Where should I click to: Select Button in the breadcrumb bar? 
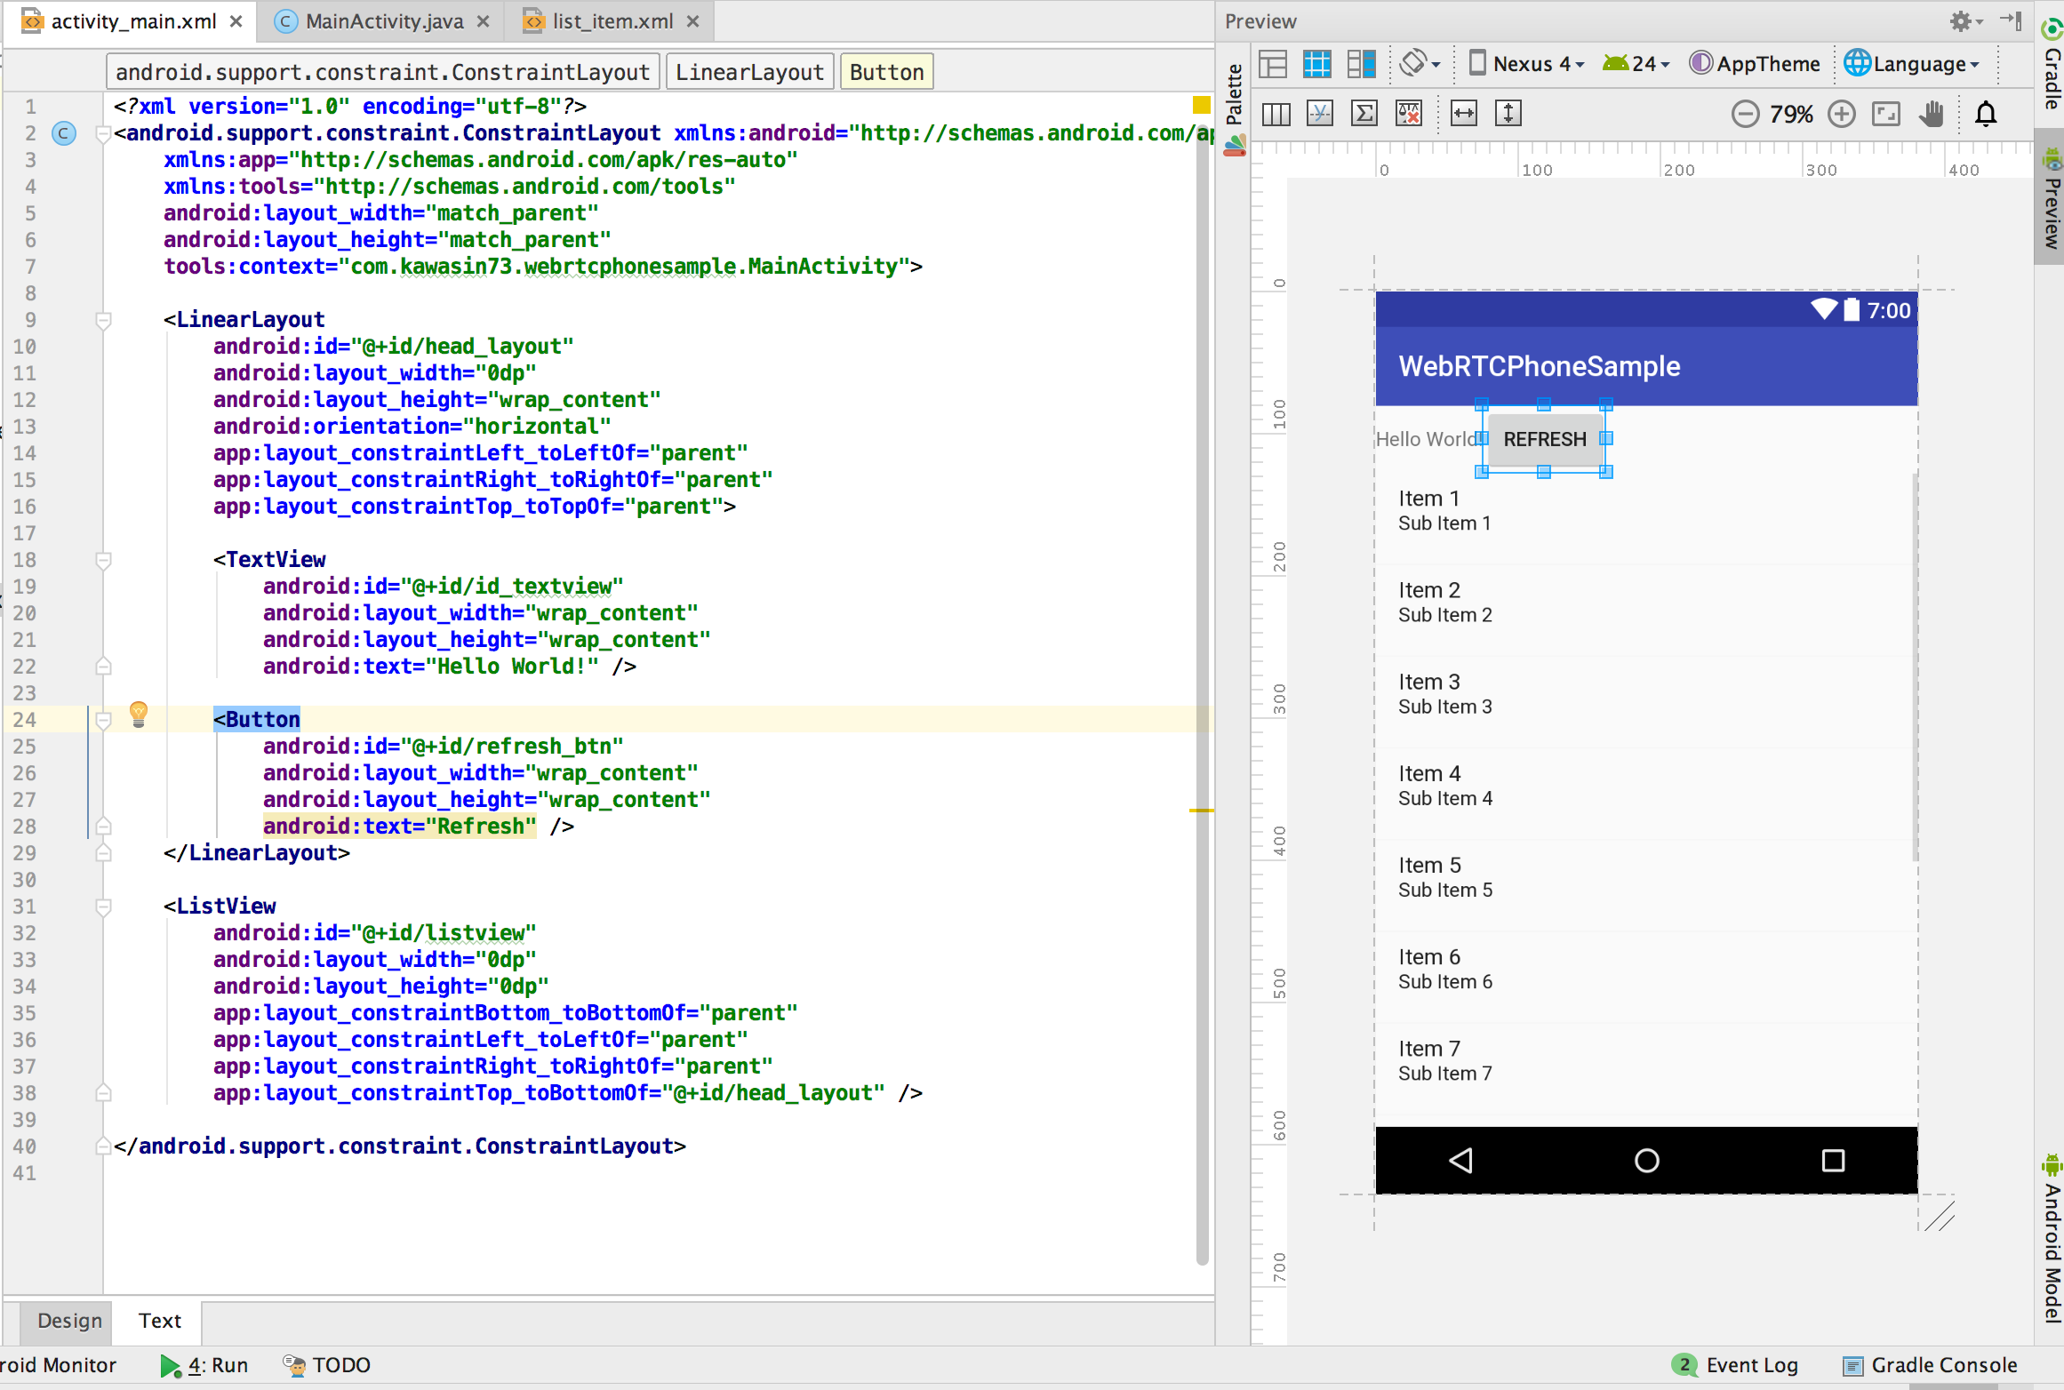[x=885, y=70]
